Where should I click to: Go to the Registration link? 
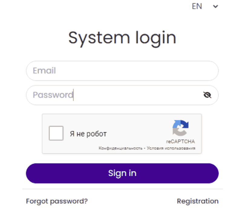point(198,201)
